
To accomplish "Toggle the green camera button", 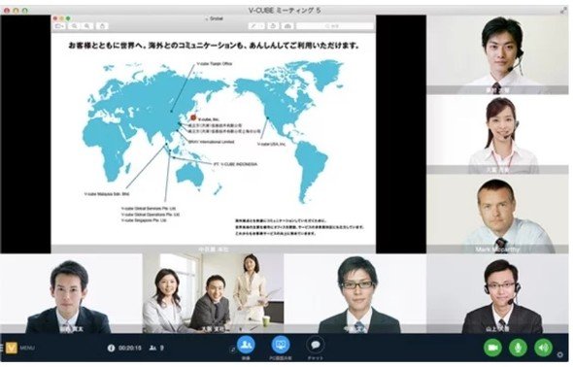I will coord(492,348).
